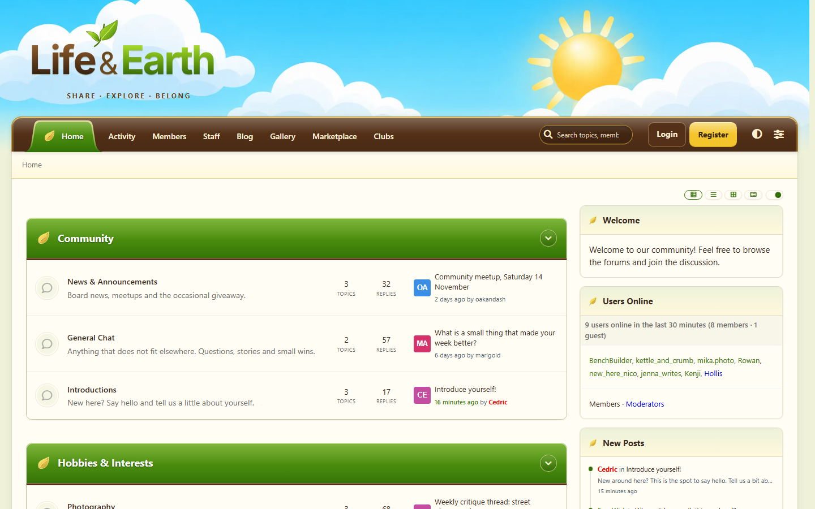Click the General Chat forum bubble icon
Viewport: 815px width, 509px height.
(x=47, y=344)
